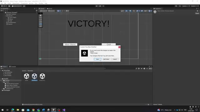
Task: Expand the Menu button object
Action: 7,19
